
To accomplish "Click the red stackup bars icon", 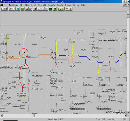I will tap(35, 9).
